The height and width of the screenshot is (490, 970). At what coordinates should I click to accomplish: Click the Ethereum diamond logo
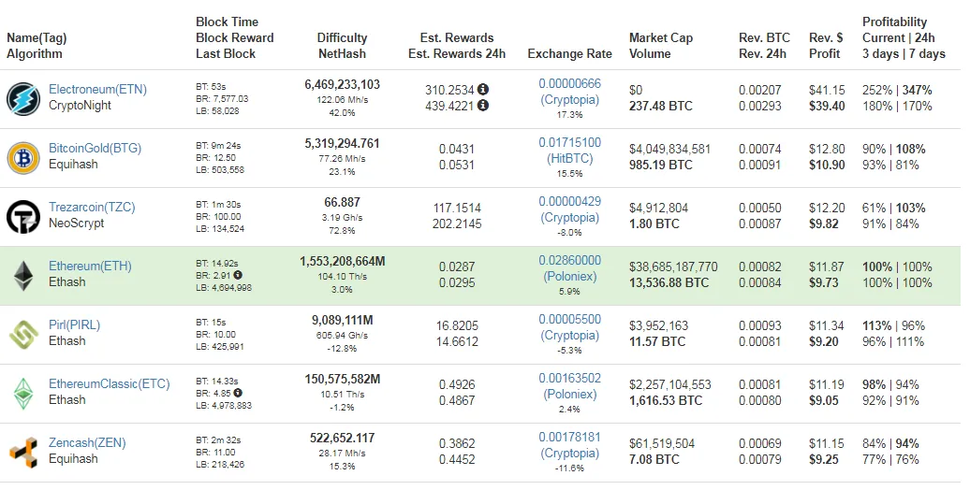click(x=23, y=276)
